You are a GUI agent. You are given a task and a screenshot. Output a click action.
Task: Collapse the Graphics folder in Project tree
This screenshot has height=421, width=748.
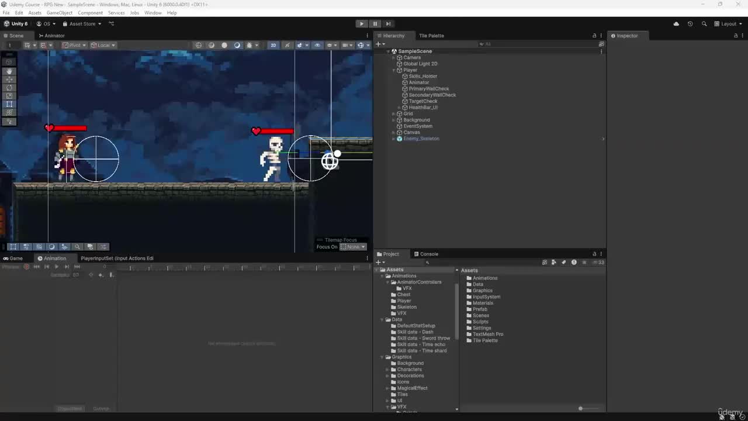pyautogui.click(x=382, y=357)
